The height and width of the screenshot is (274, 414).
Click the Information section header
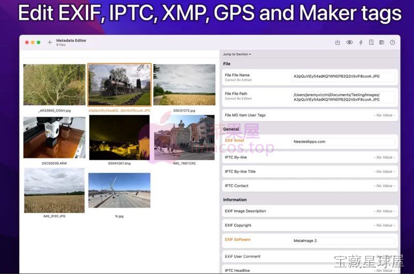[x=235, y=200]
